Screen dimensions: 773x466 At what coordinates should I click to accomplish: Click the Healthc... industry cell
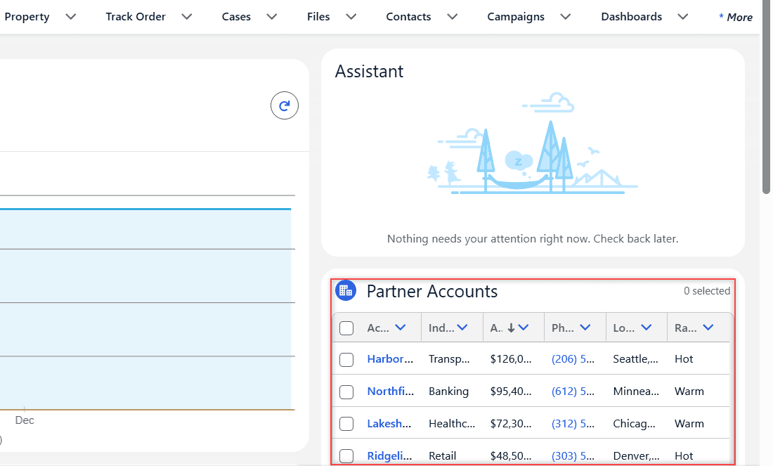pyautogui.click(x=452, y=423)
